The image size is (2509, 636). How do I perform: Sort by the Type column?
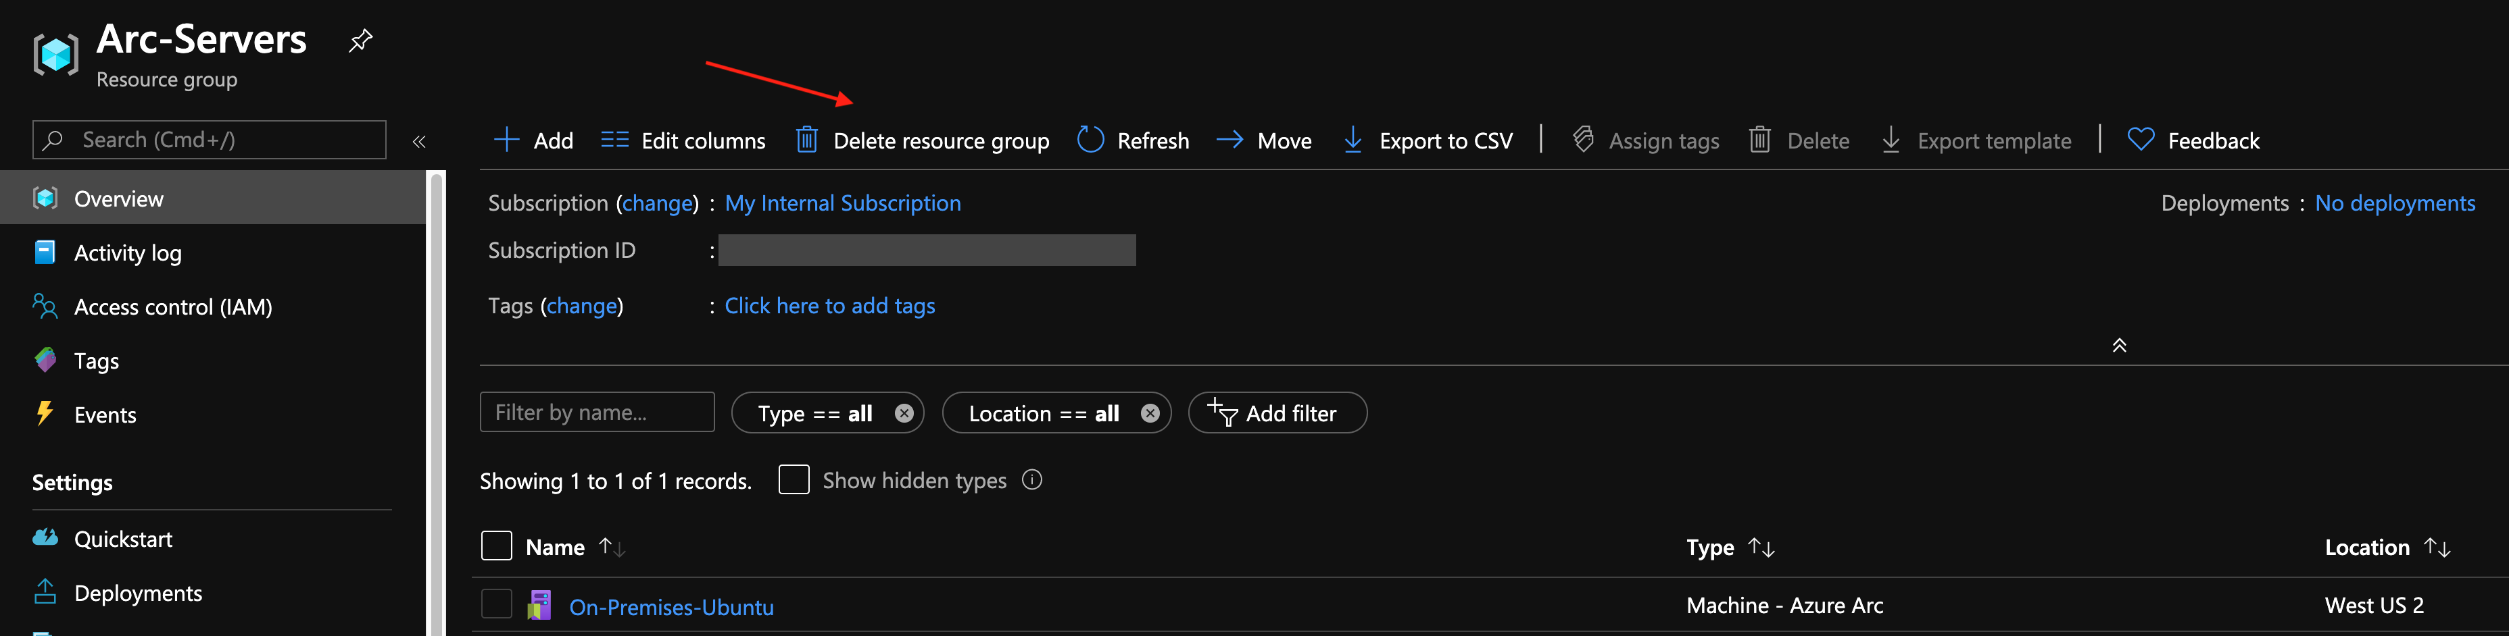(x=1730, y=548)
